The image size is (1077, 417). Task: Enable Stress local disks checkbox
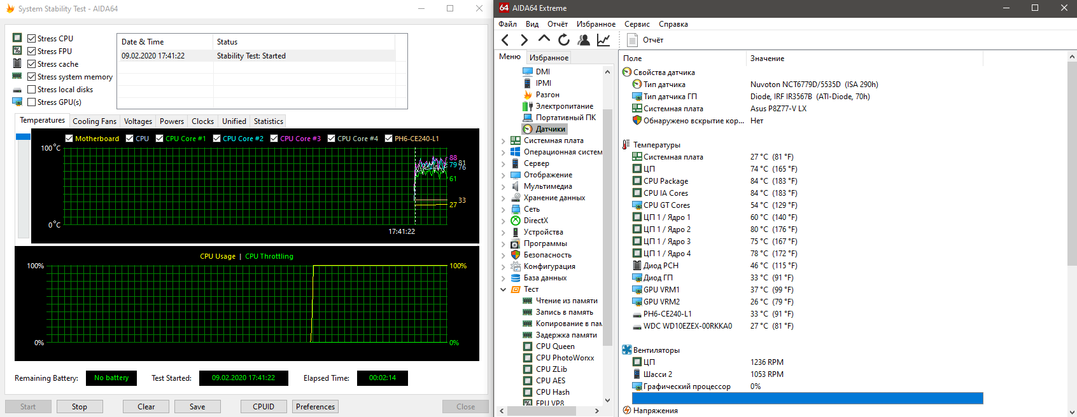31,90
